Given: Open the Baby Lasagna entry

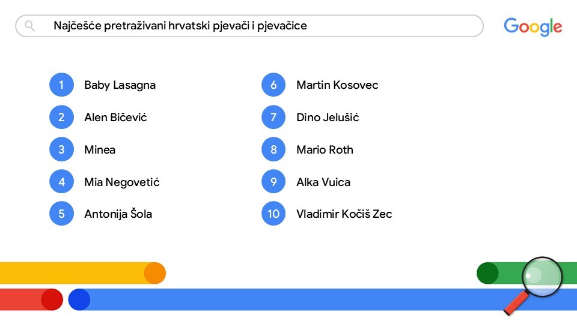Looking at the screenshot, I should click(x=120, y=85).
